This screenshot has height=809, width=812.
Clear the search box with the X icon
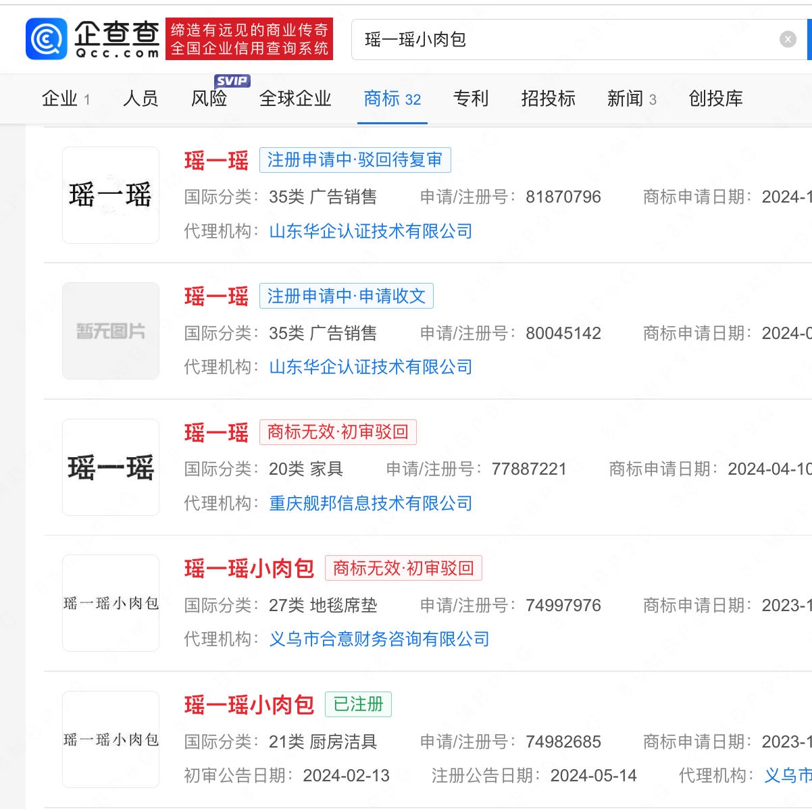pos(788,39)
